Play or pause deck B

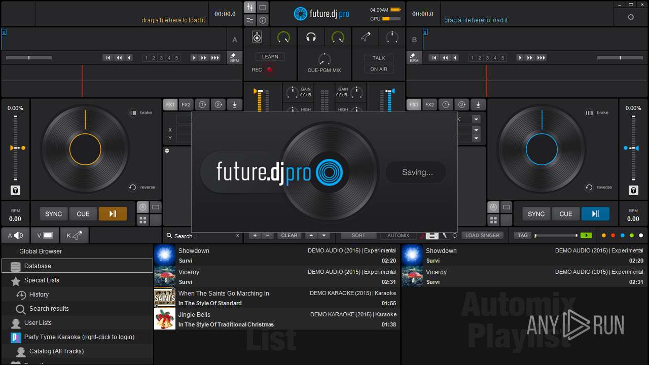[595, 214]
